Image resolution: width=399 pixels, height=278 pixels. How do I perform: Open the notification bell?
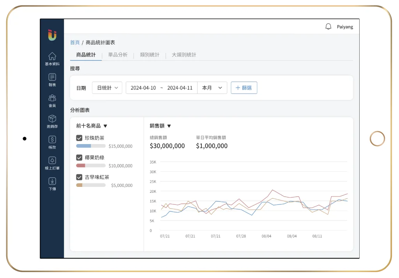[328, 26]
